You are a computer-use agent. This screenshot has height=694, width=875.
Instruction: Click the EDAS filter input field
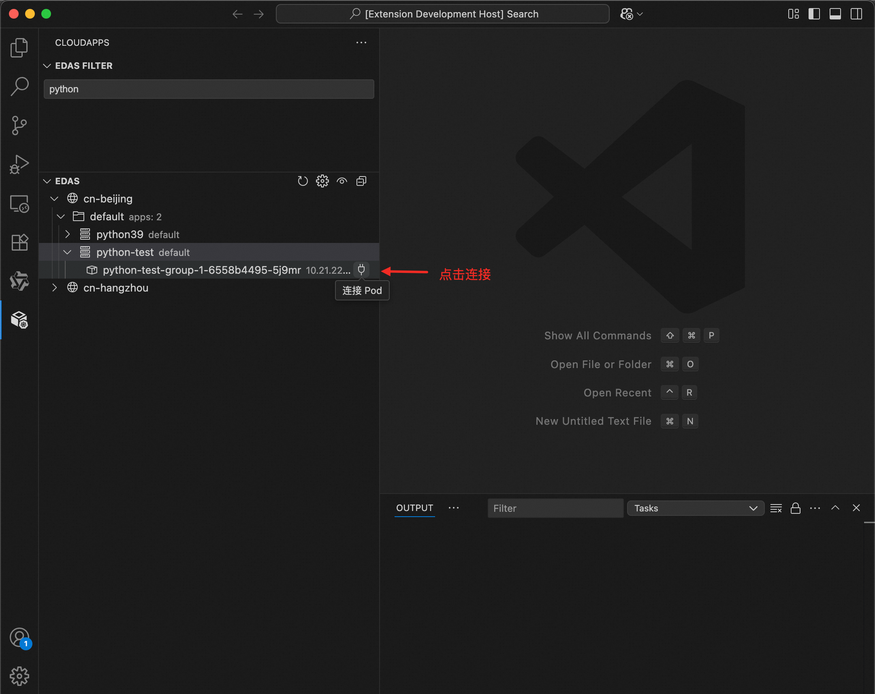(209, 89)
